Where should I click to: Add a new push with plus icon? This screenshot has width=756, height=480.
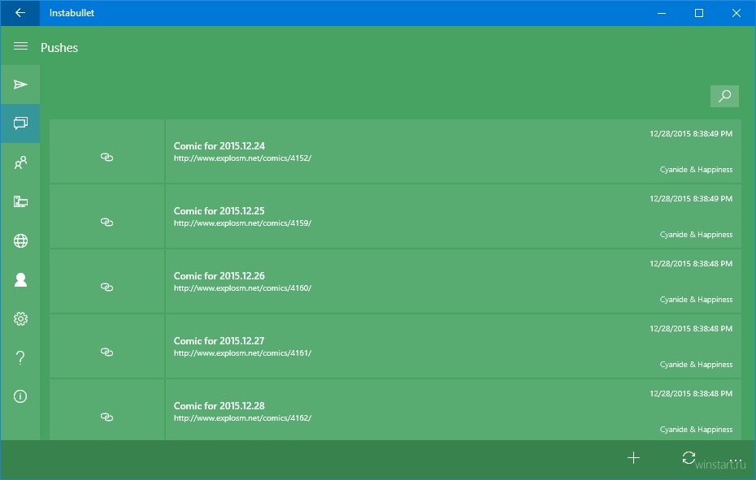[633, 458]
